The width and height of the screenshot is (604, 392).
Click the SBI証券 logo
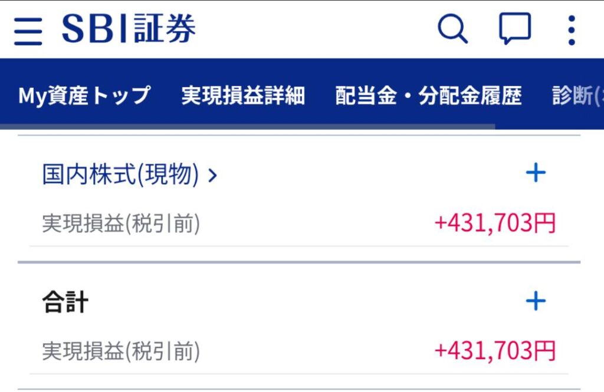click(x=129, y=29)
